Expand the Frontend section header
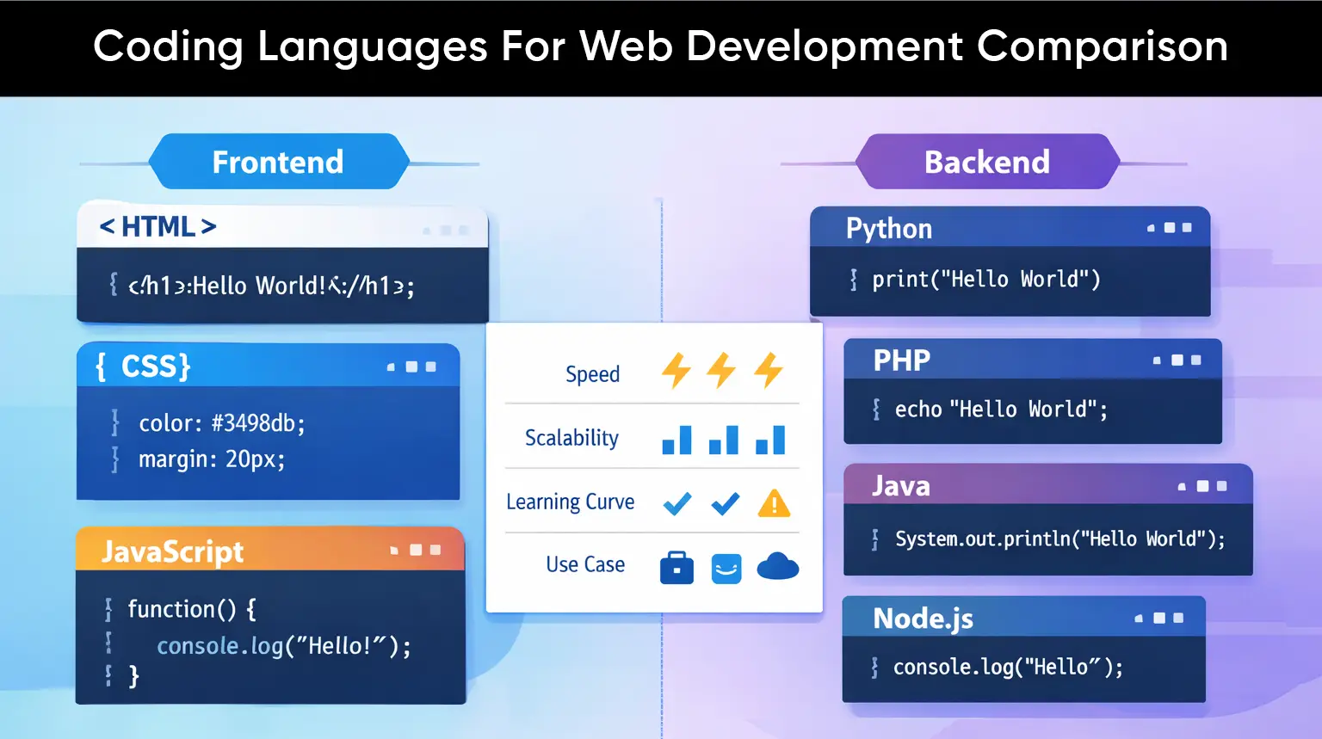 tap(277, 161)
